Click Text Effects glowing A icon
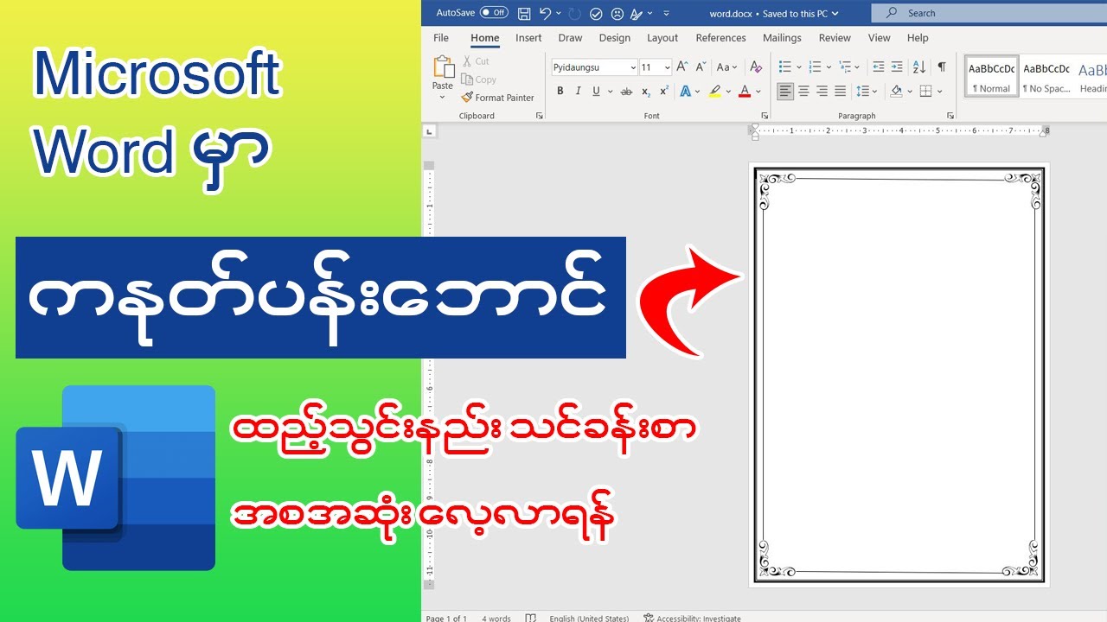1107x622 pixels. pos(685,91)
